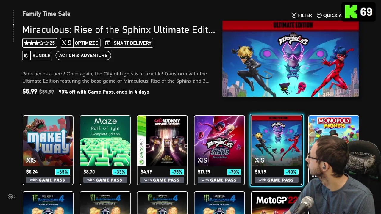Image resolution: width=381 pixels, height=214 pixels.
Task: Select the Bundle badge icon
Action: pos(26,56)
